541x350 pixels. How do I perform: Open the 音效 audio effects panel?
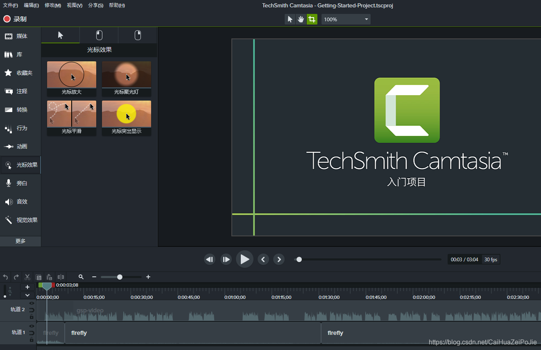[20, 202]
